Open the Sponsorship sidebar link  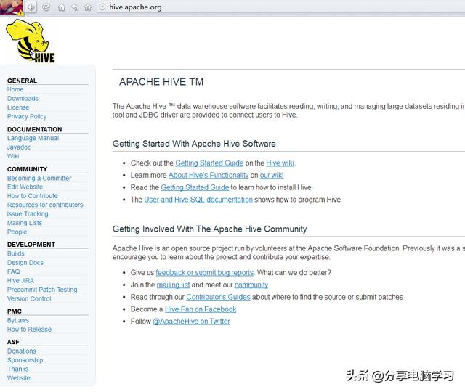(25, 360)
